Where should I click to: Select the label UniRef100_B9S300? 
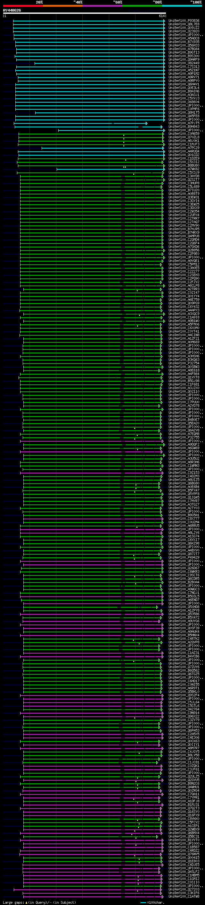tap(184, 56)
